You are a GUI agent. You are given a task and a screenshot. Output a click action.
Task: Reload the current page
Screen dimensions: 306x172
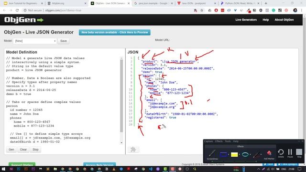pyautogui.click(x=17, y=11)
